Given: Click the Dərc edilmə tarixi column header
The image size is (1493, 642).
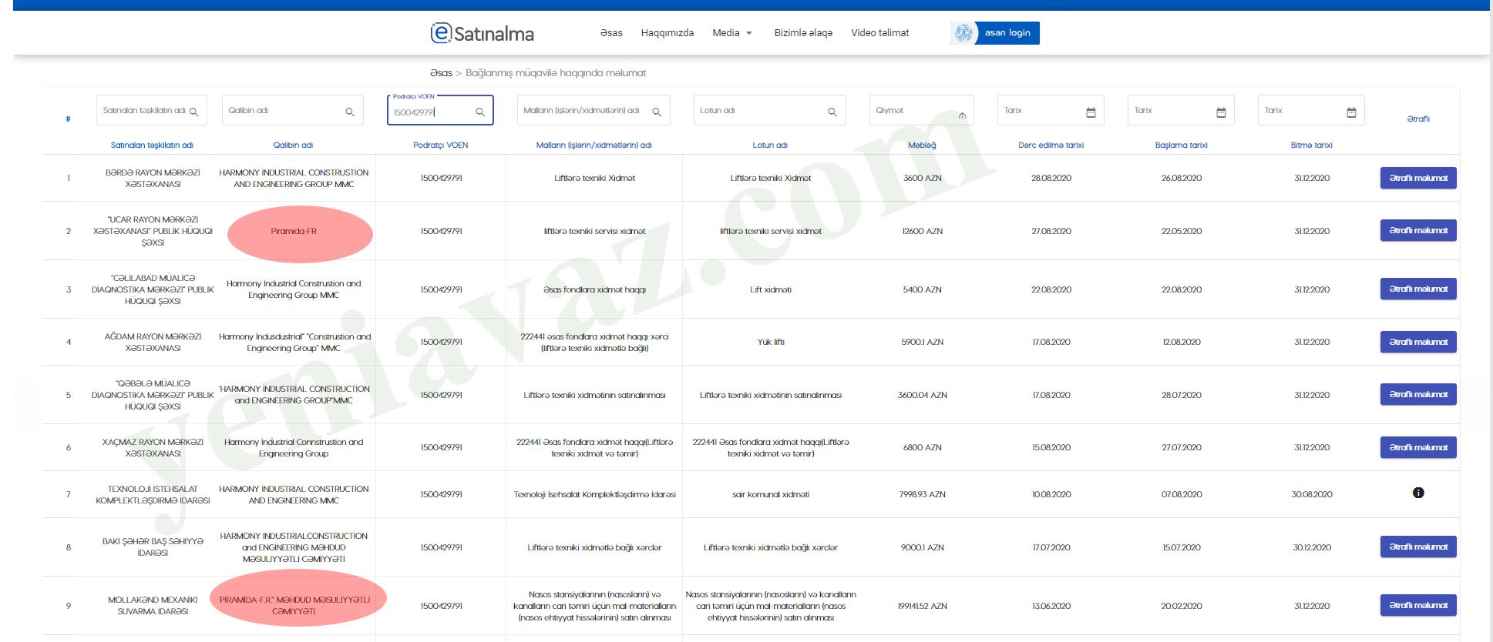Looking at the screenshot, I should [1051, 145].
